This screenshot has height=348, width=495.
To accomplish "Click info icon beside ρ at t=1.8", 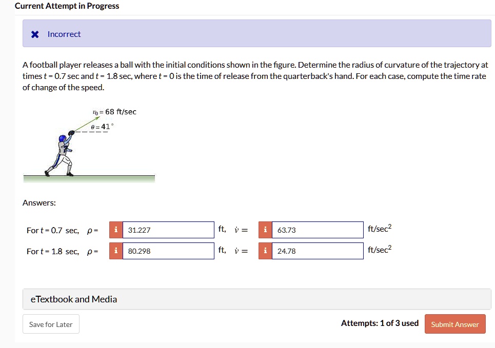I will tap(116, 251).
